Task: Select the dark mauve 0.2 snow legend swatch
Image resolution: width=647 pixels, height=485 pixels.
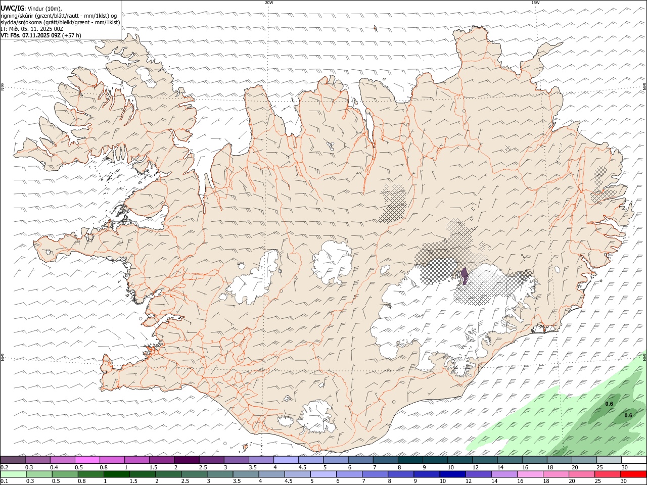Action: click(13, 460)
